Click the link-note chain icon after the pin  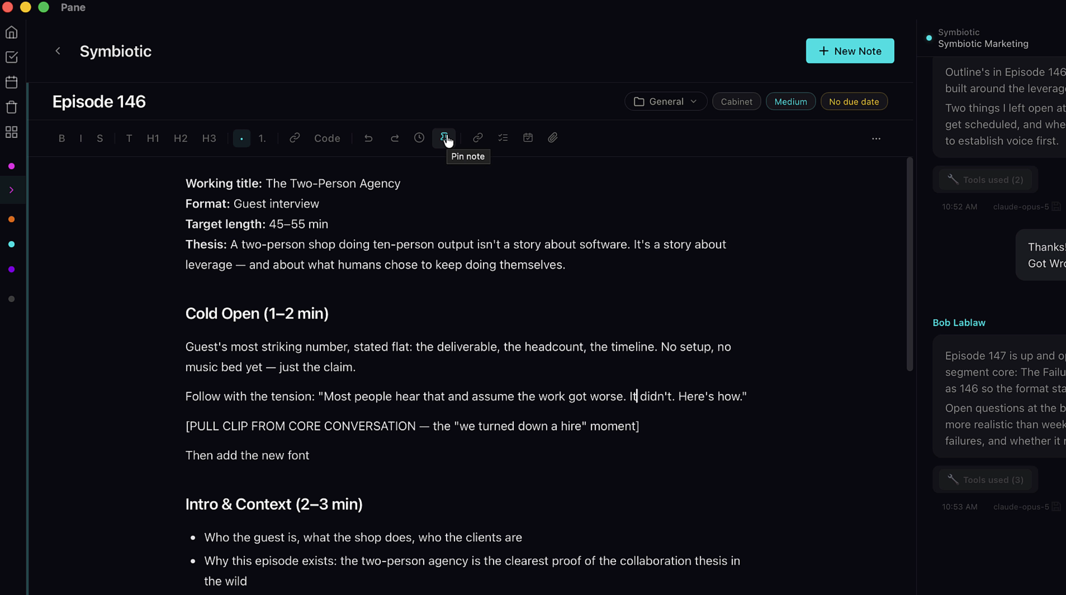click(x=478, y=138)
